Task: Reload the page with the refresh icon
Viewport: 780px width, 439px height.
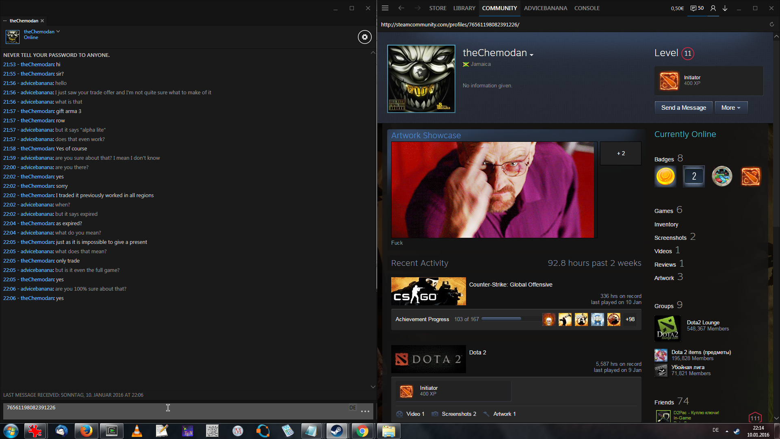Action: 771,24
